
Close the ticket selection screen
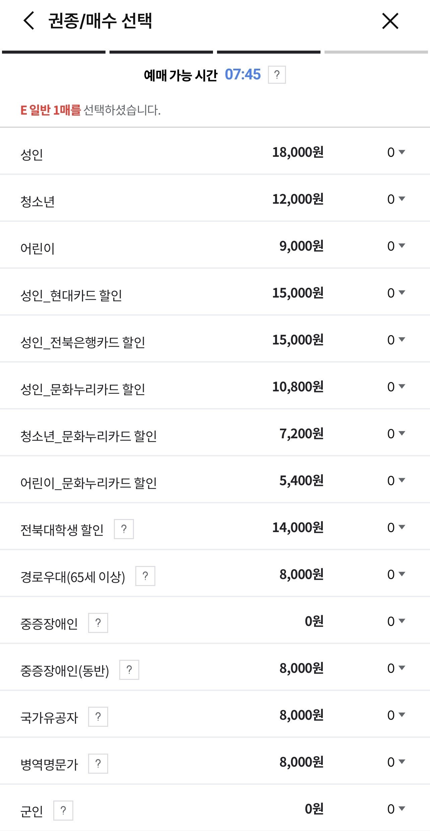point(390,21)
